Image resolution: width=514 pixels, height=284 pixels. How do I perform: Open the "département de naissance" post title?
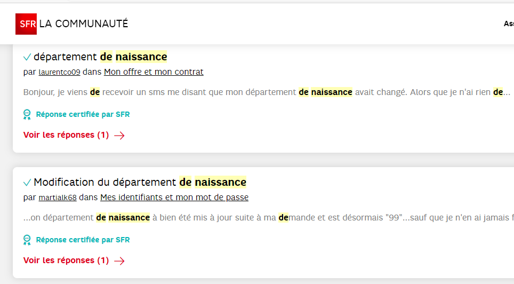[x=100, y=57]
